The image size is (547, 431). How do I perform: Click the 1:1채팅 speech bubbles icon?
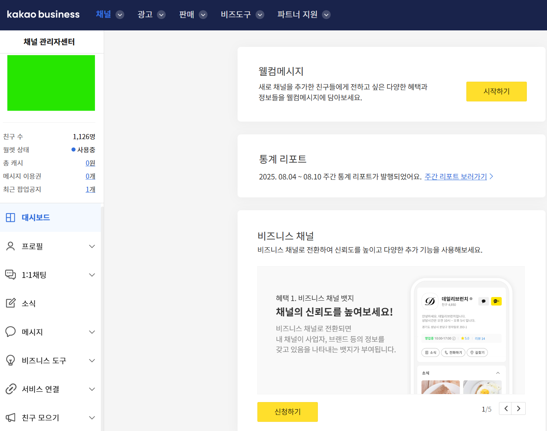click(x=11, y=275)
